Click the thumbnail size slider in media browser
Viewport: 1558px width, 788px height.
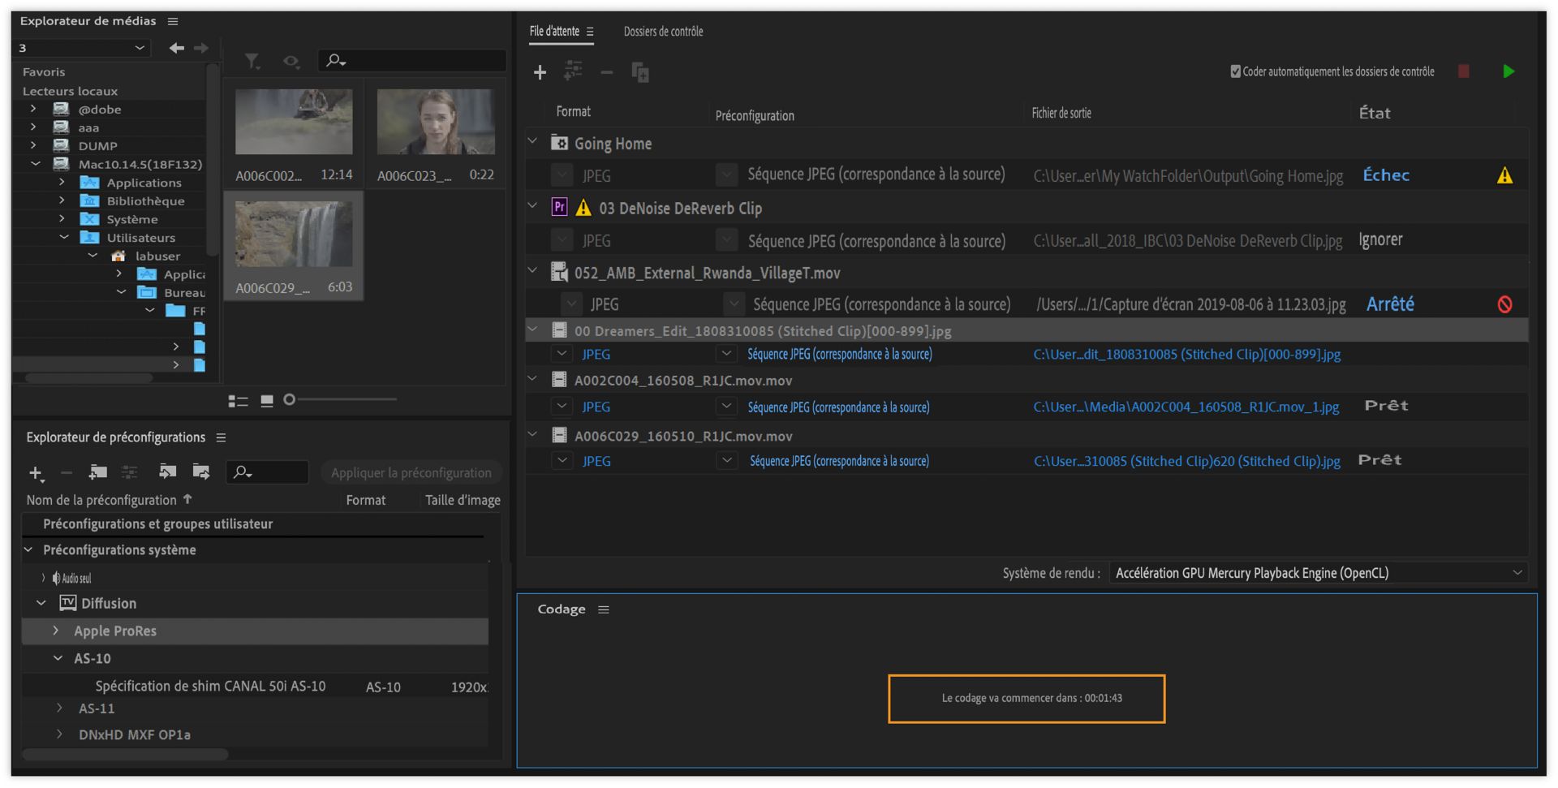(290, 399)
